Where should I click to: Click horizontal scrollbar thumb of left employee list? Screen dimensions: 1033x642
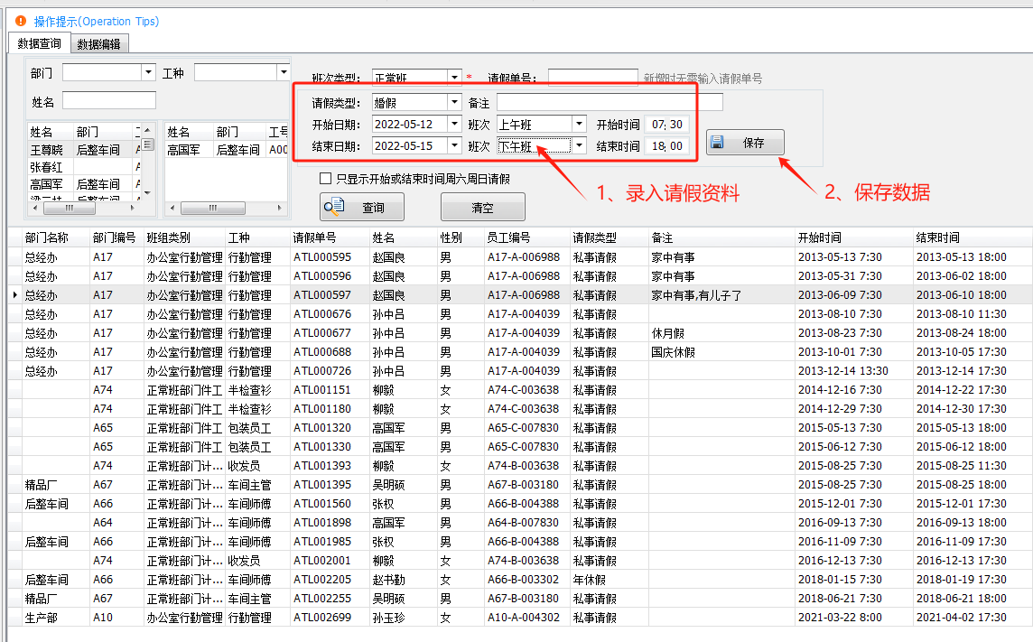[x=70, y=208]
